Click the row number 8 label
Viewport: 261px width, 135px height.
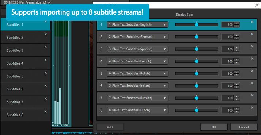(101, 110)
